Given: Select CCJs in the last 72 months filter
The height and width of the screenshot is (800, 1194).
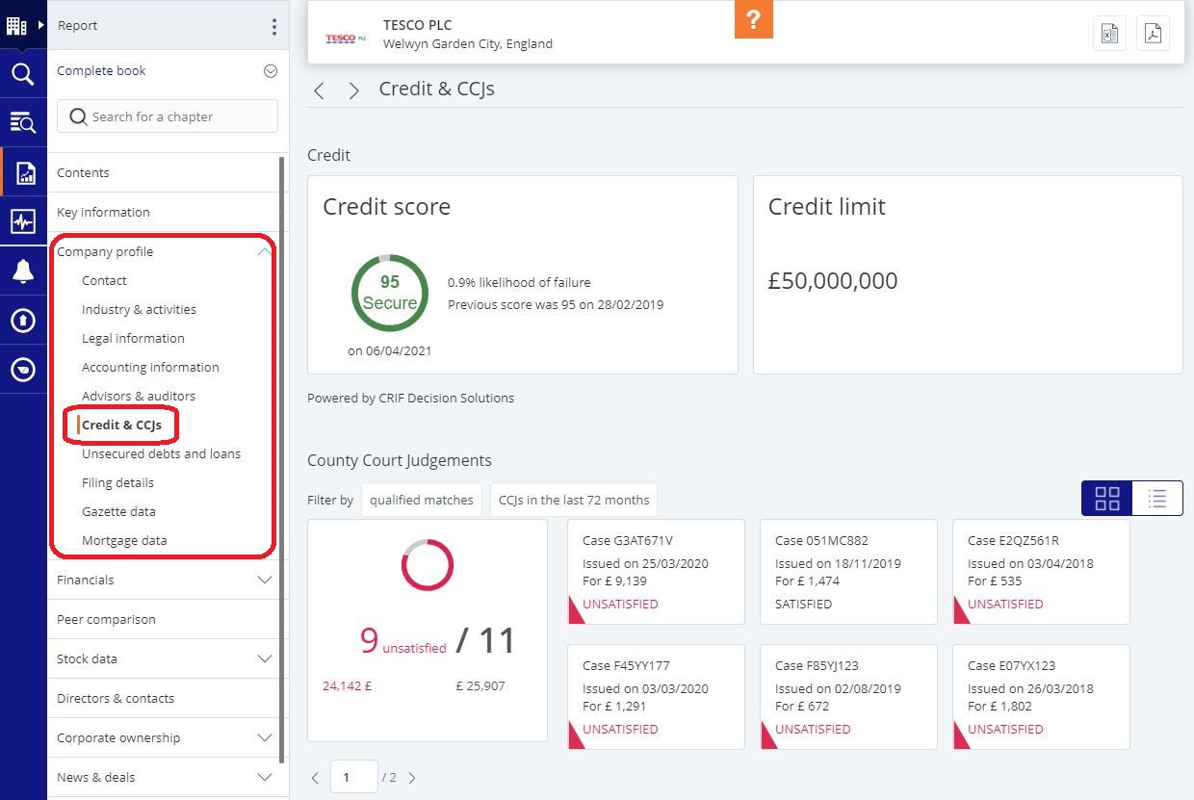Looking at the screenshot, I should (573, 500).
